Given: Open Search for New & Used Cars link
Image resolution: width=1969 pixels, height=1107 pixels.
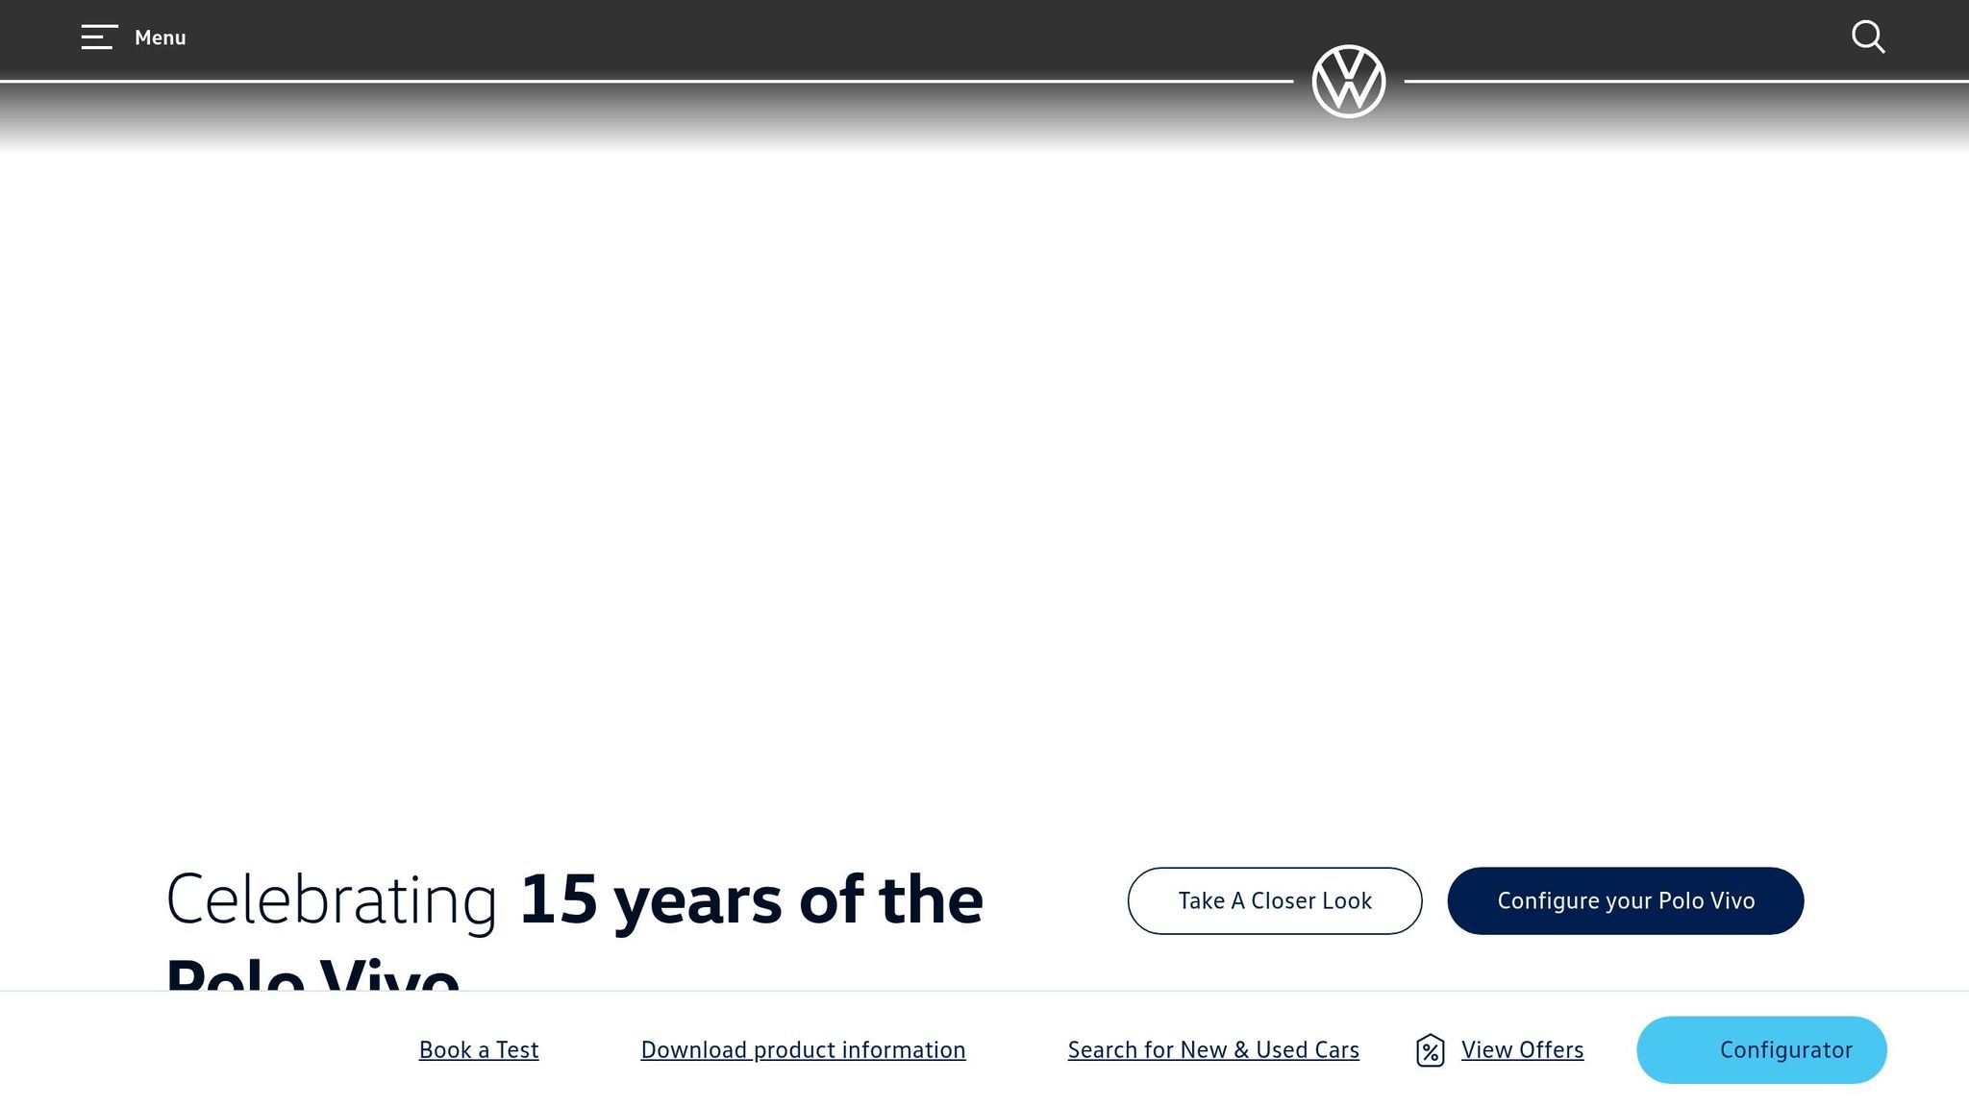Looking at the screenshot, I should pyautogui.click(x=1213, y=1050).
